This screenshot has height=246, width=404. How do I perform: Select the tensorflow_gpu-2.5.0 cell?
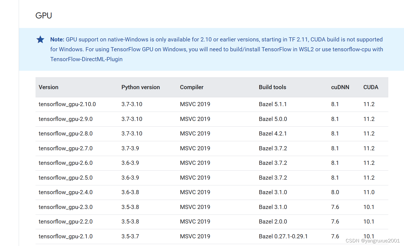65,178
